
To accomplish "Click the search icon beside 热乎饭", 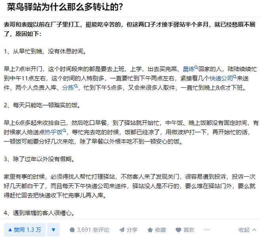I will click(x=64, y=132).
